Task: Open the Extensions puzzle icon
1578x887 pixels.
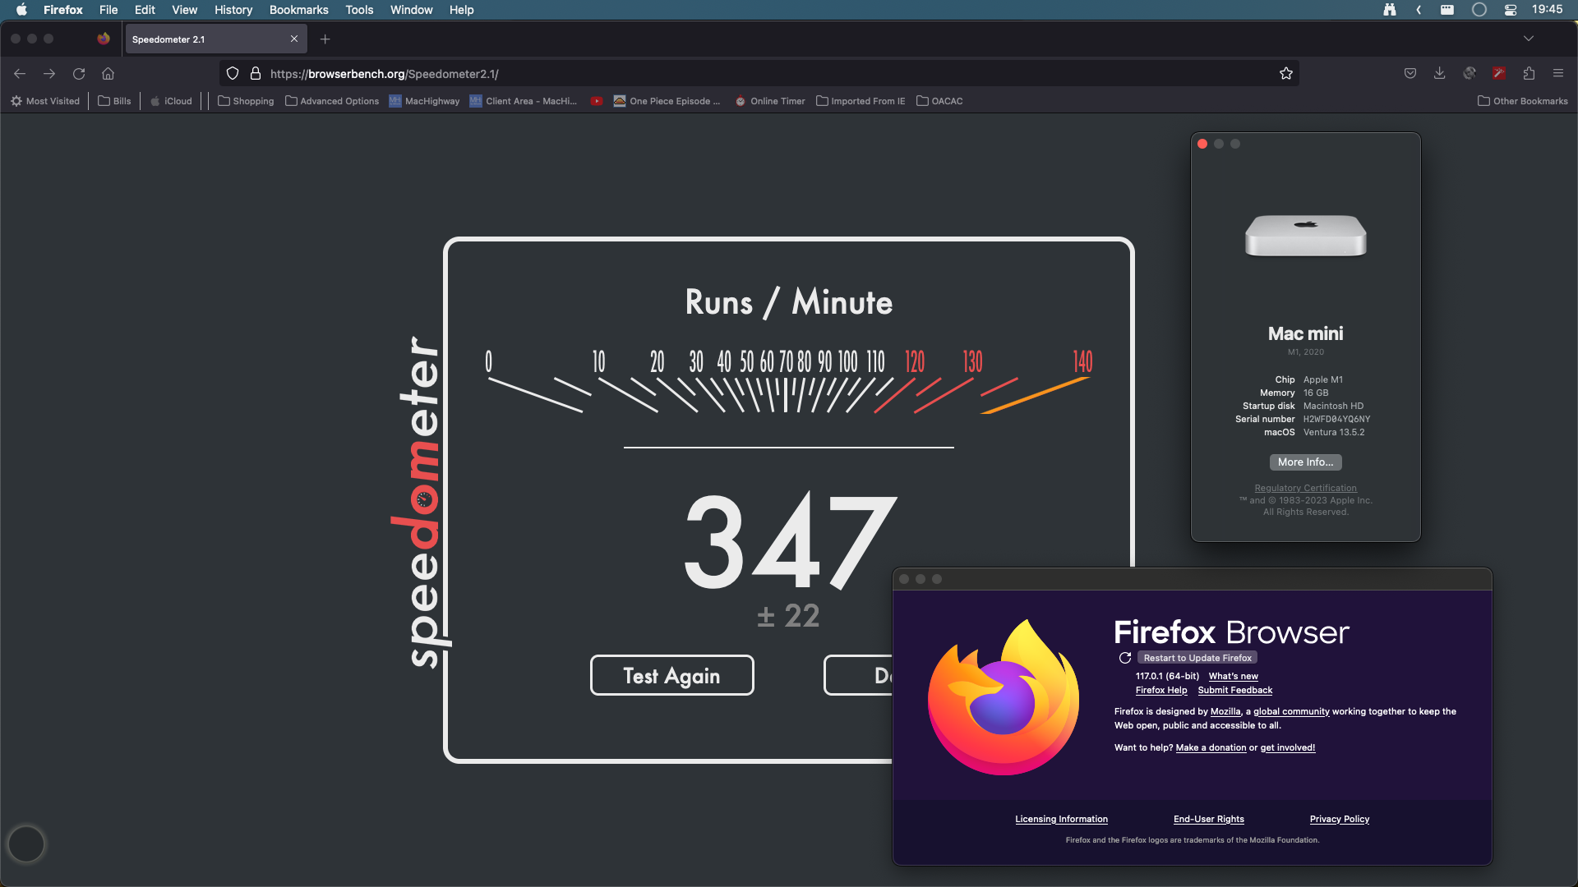Action: tap(1529, 74)
